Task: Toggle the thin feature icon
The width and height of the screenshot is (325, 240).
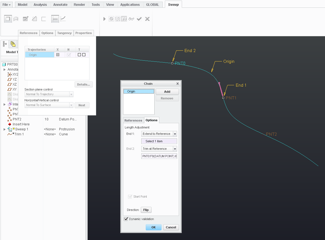Action: (x=43, y=19)
